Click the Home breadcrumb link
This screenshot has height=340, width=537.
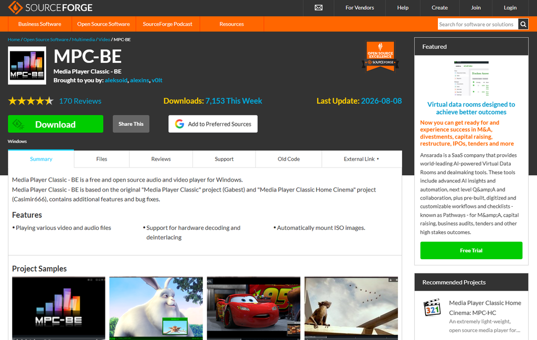coord(14,39)
